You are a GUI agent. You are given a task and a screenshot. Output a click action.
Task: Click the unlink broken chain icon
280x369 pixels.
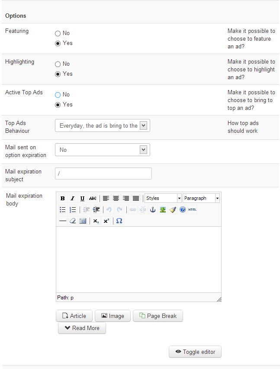143,210
